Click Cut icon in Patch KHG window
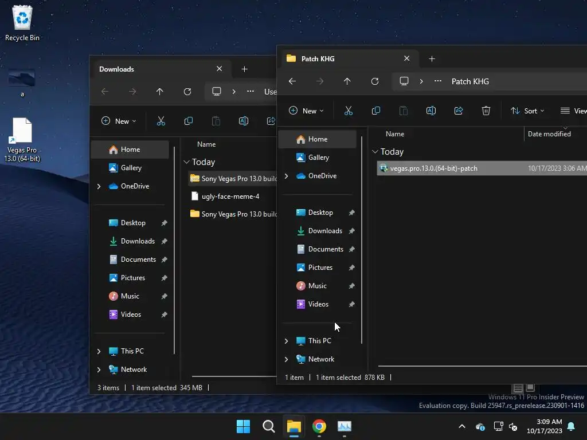Image resolution: width=587 pixels, height=440 pixels. pos(348,111)
